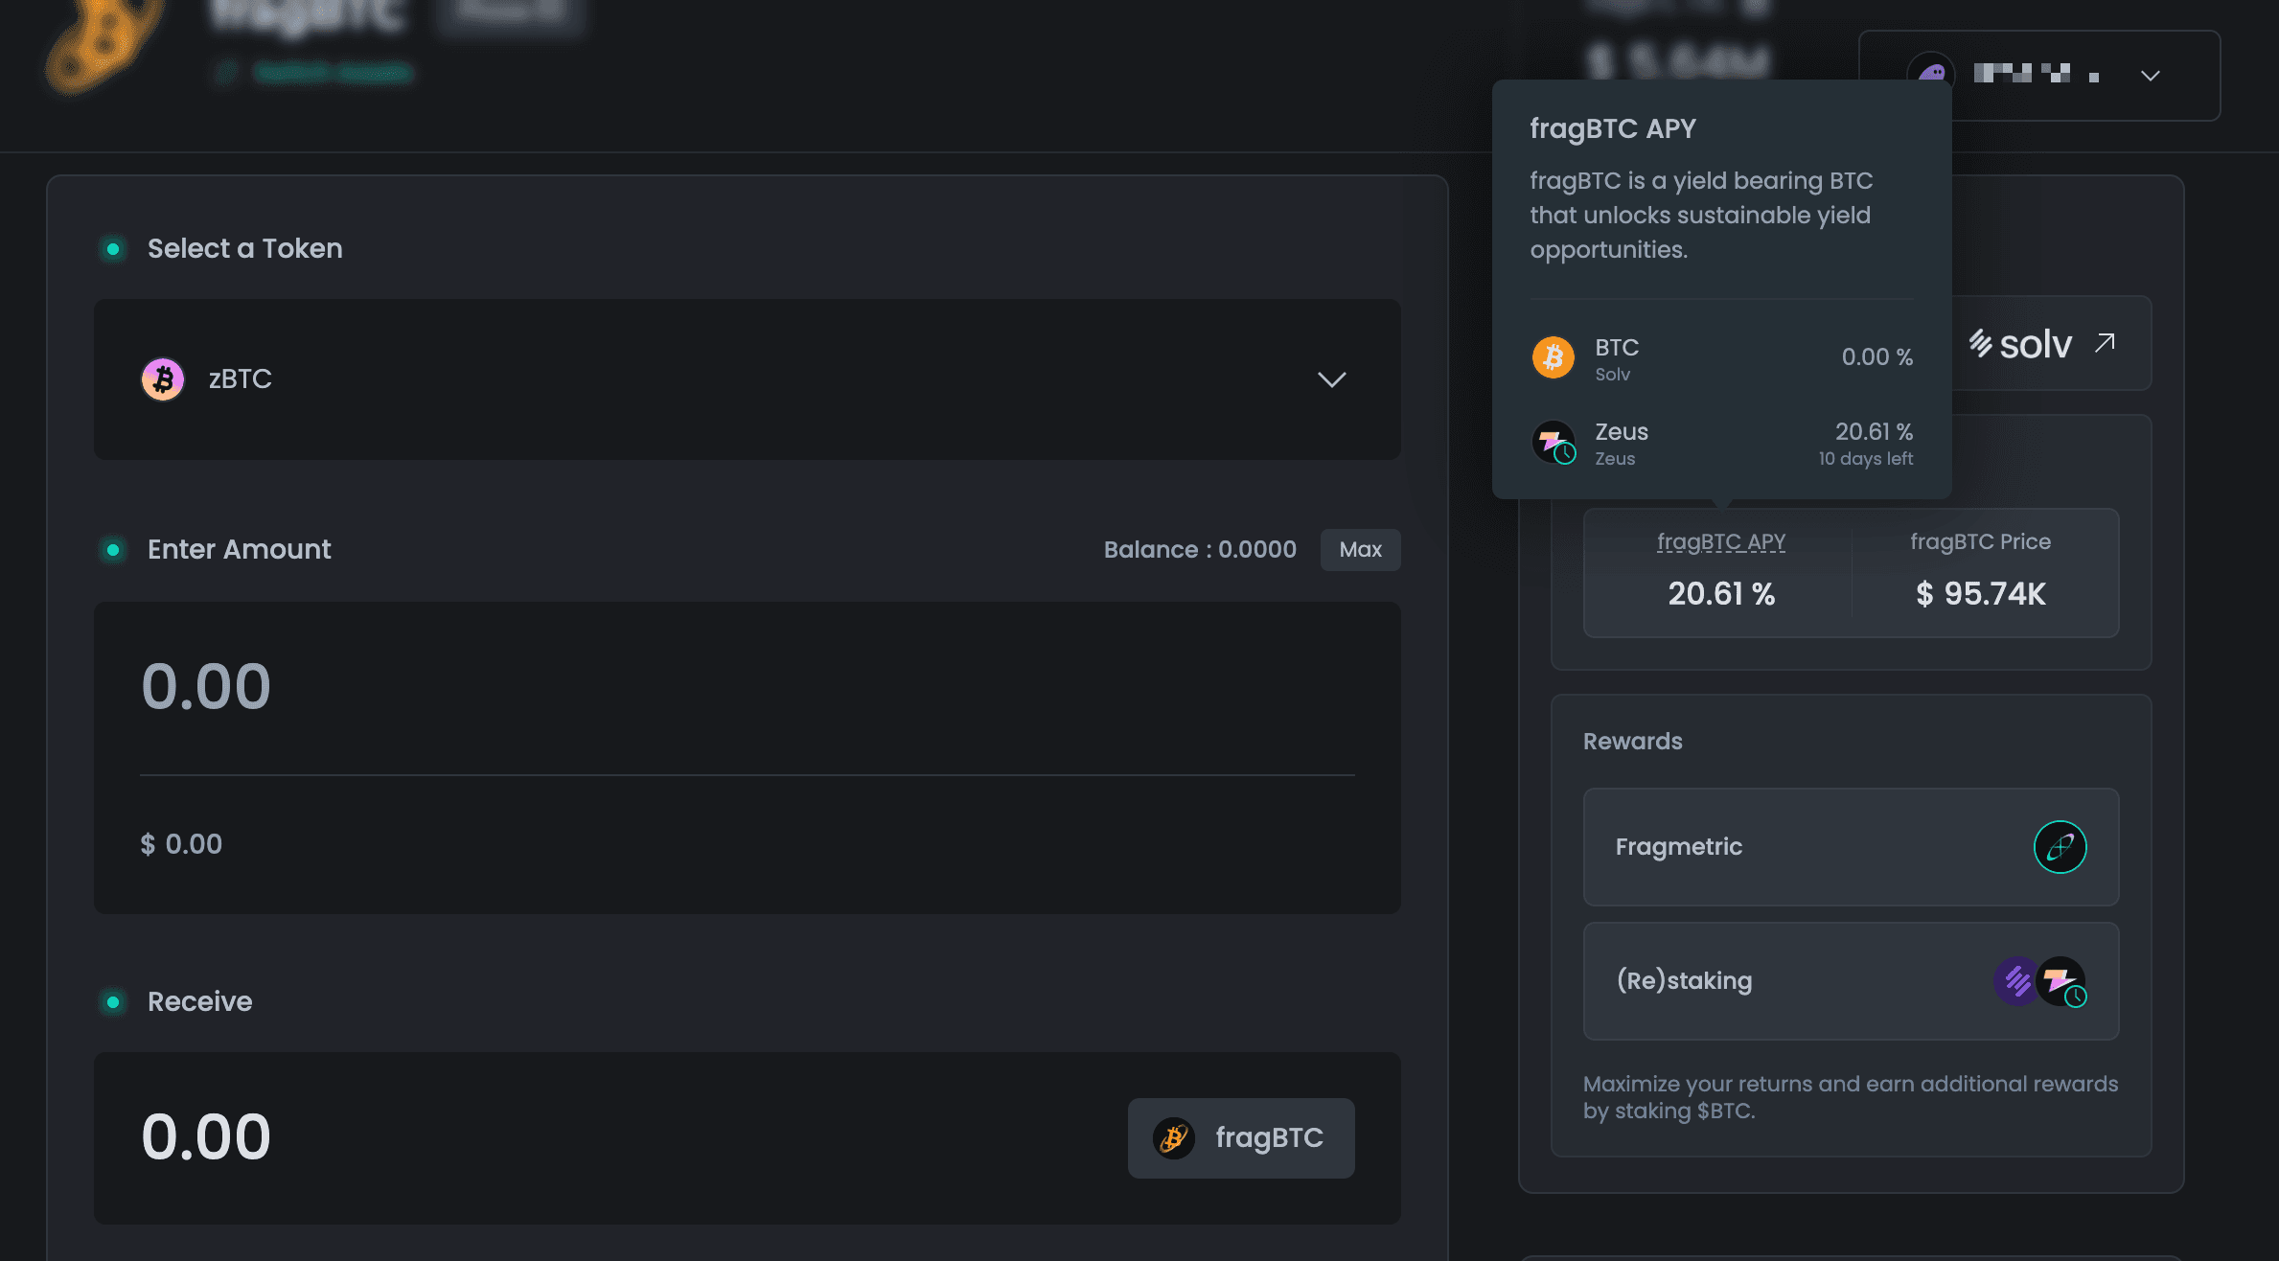Click the BTC orange coin icon in tooltip
The width and height of the screenshot is (2279, 1261).
point(1553,357)
